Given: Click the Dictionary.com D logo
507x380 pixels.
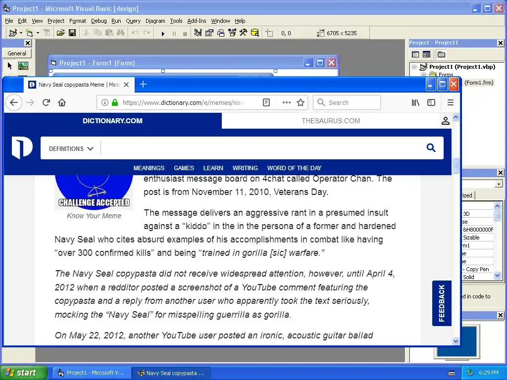Looking at the screenshot, I should tap(22, 148).
